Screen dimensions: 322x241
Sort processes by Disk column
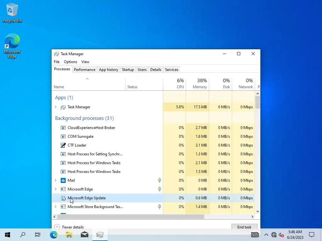[220, 84]
